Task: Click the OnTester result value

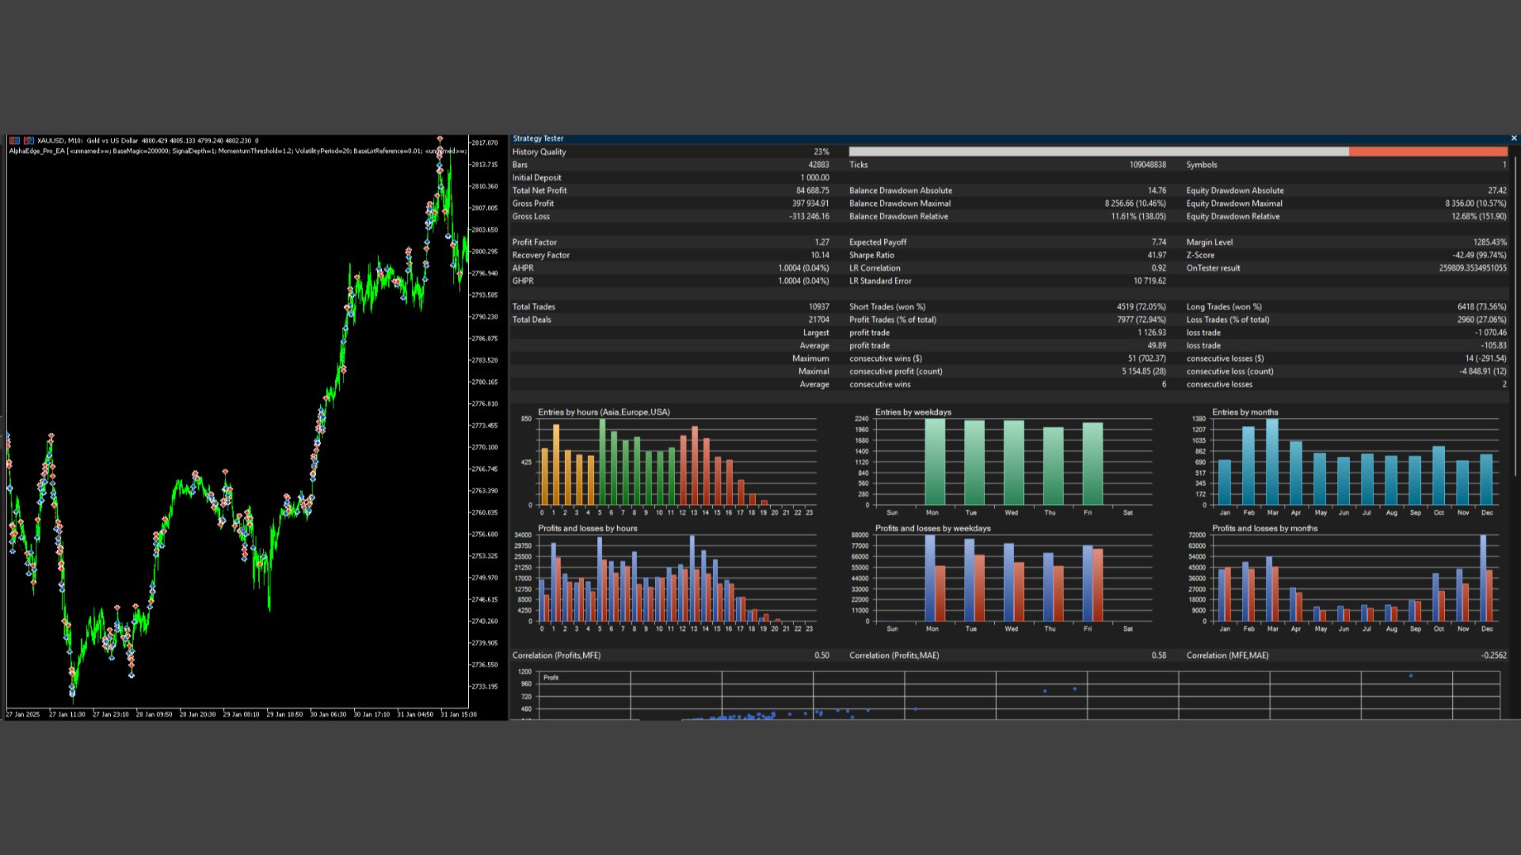Action: pyautogui.click(x=1473, y=268)
